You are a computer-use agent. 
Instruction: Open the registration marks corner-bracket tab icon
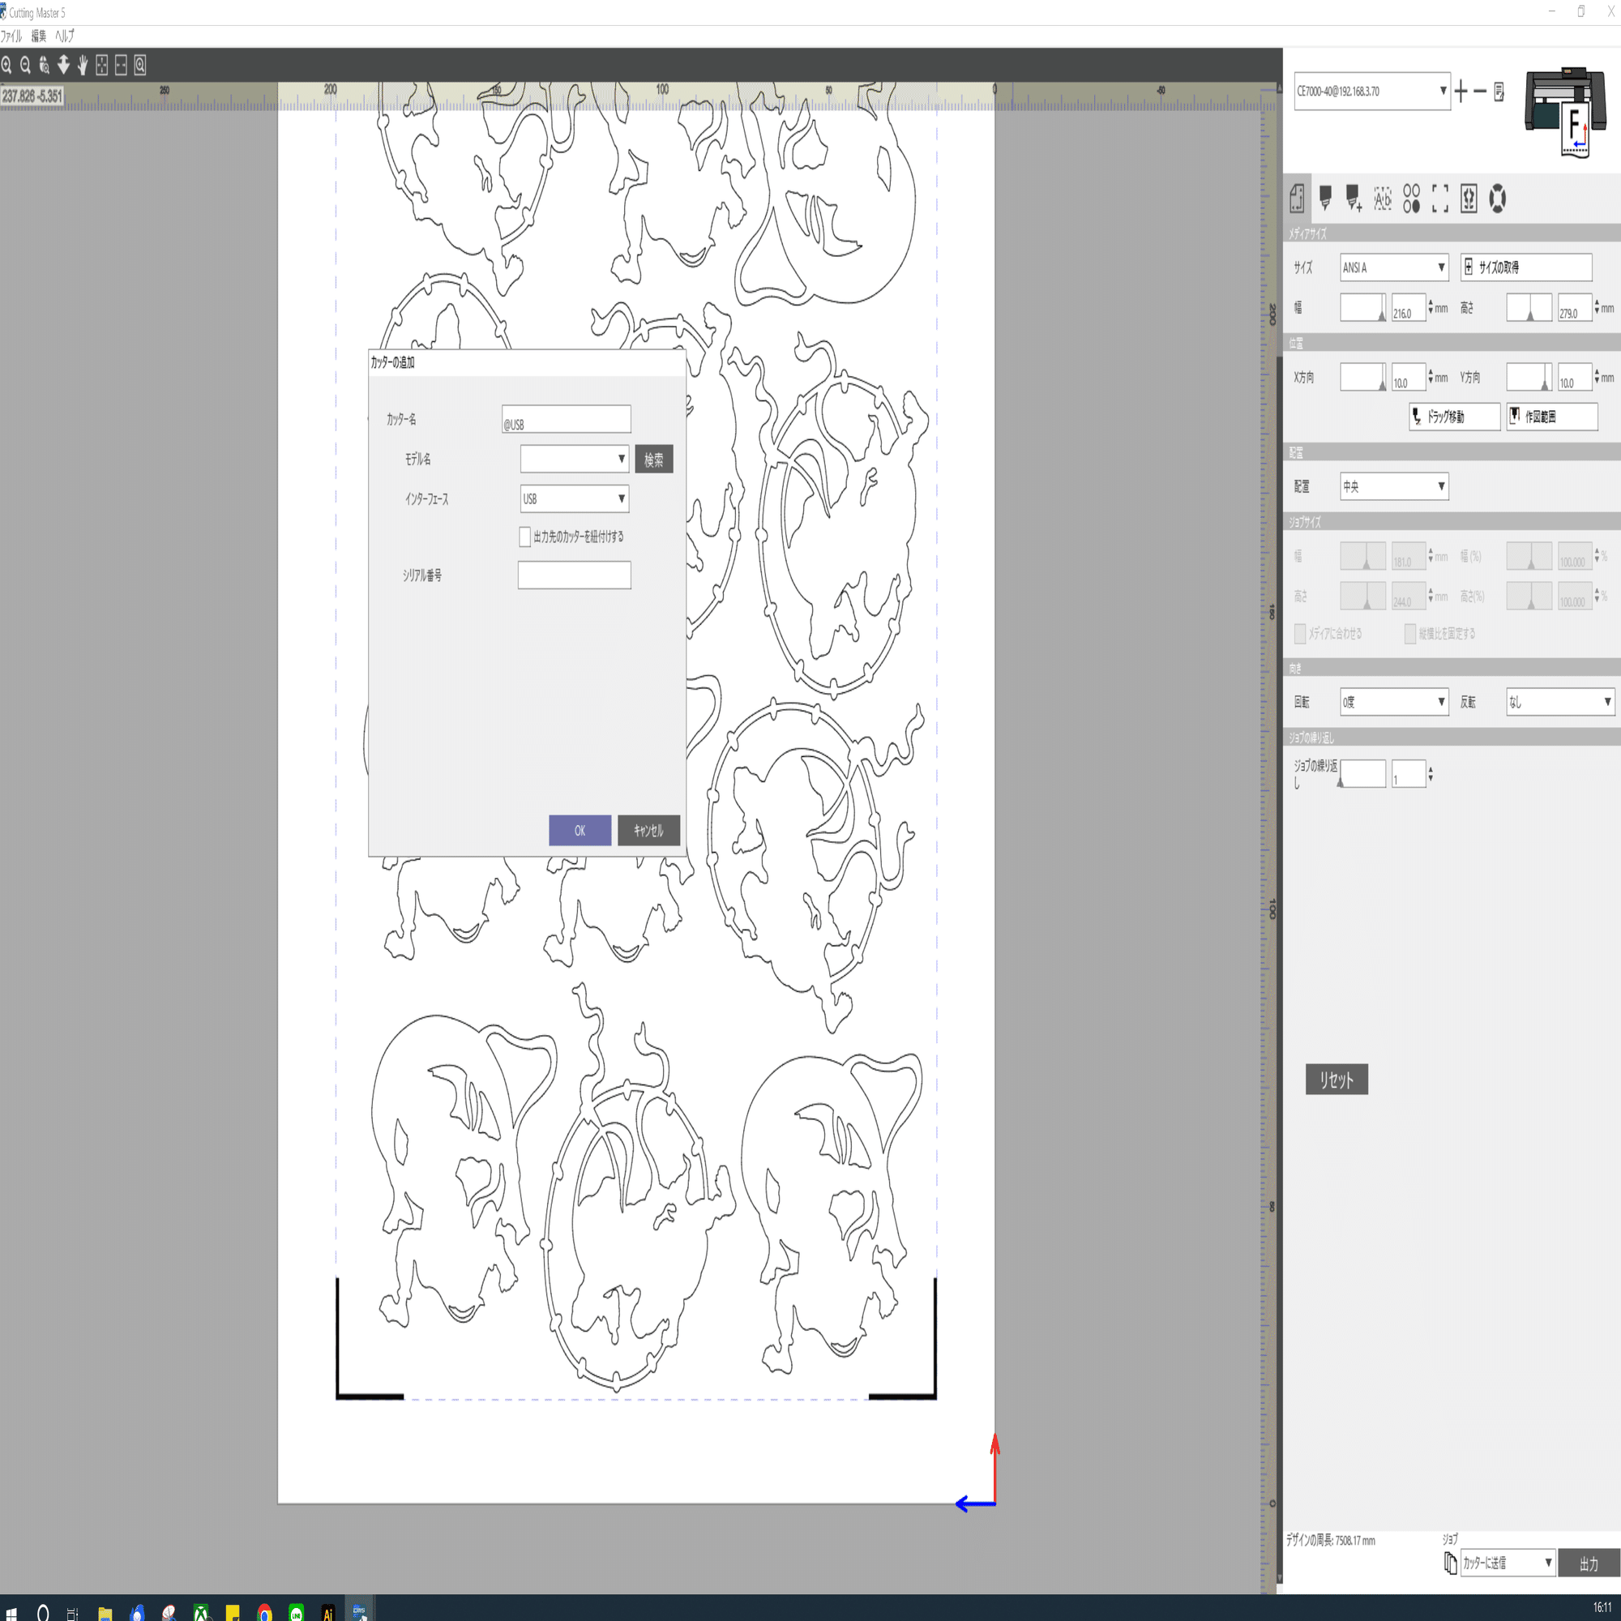[x=1439, y=199]
